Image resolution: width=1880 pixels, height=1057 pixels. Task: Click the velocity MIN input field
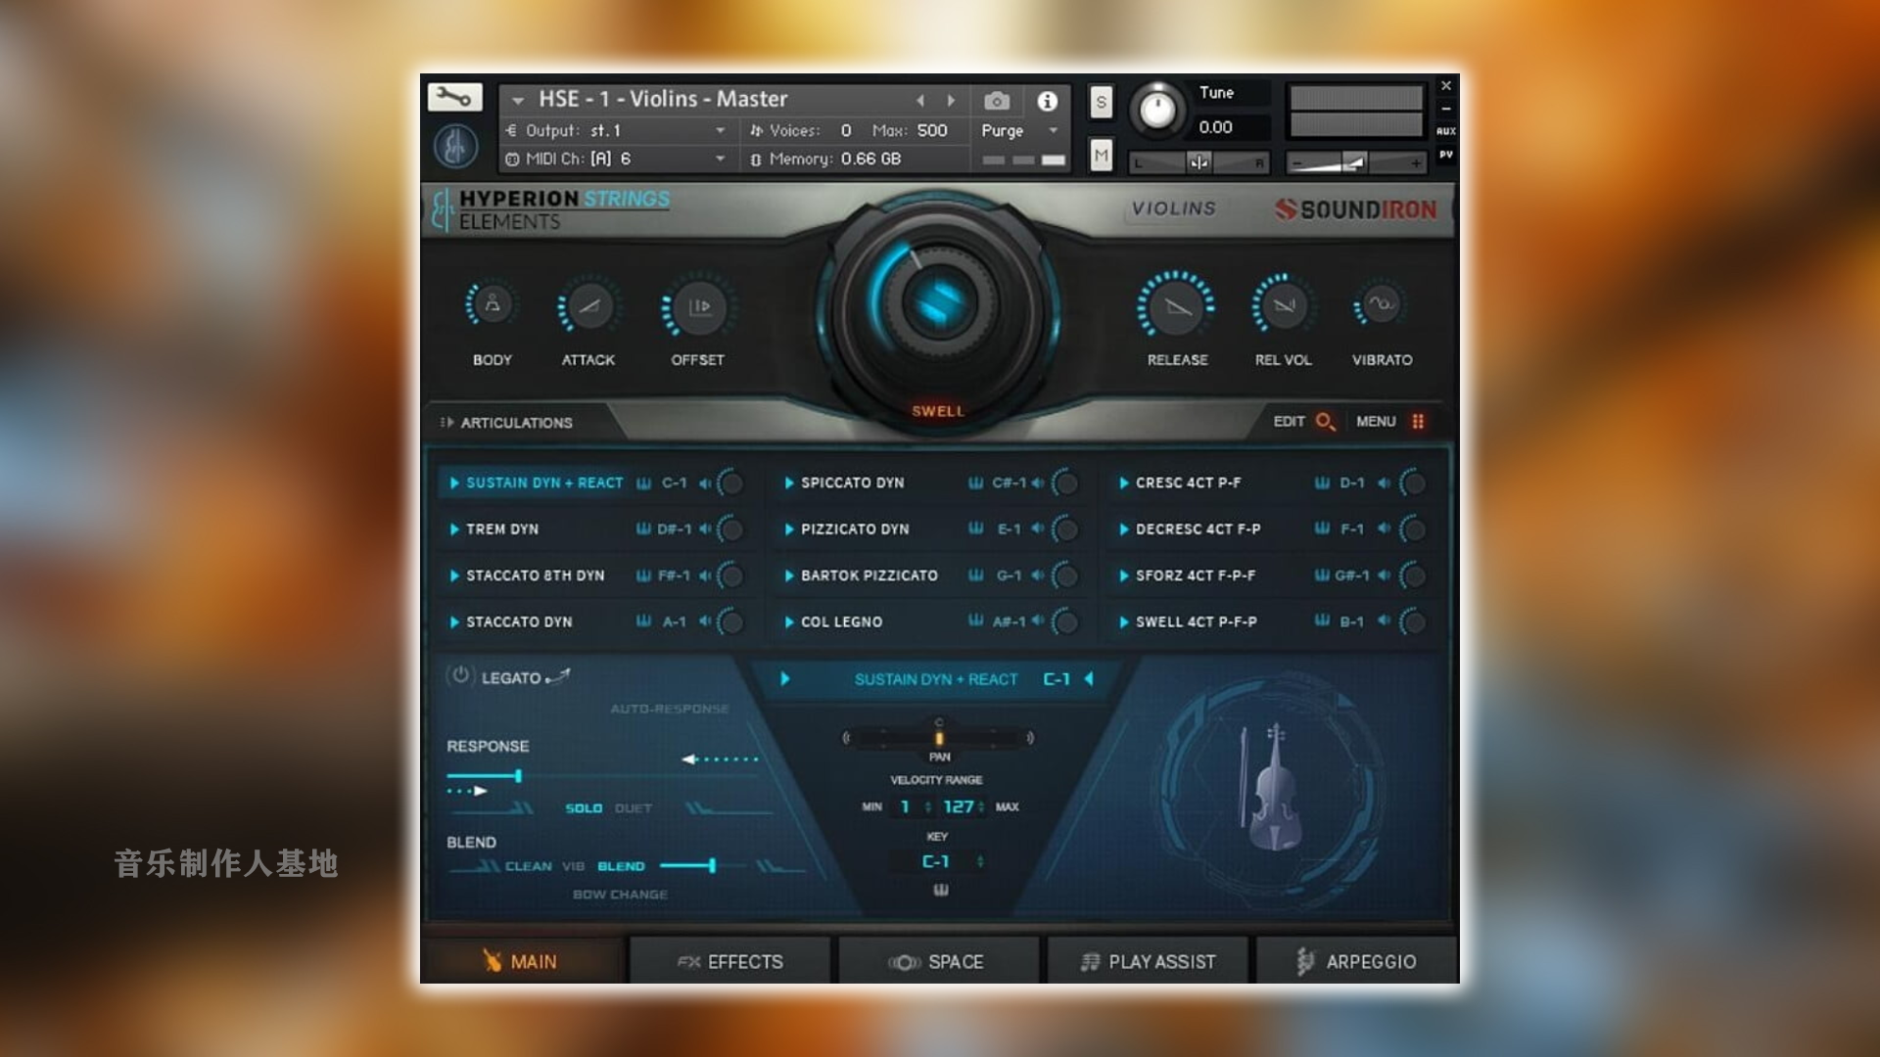pyautogui.click(x=904, y=806)
